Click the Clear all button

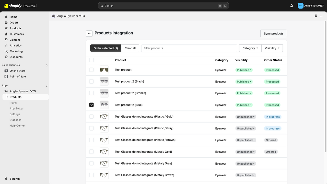(x=130, y=48)
